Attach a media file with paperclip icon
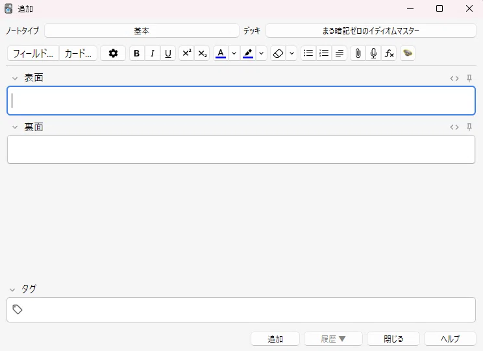Screen dimensions: 483x351 pyautogui.click(x=358, y=54)
